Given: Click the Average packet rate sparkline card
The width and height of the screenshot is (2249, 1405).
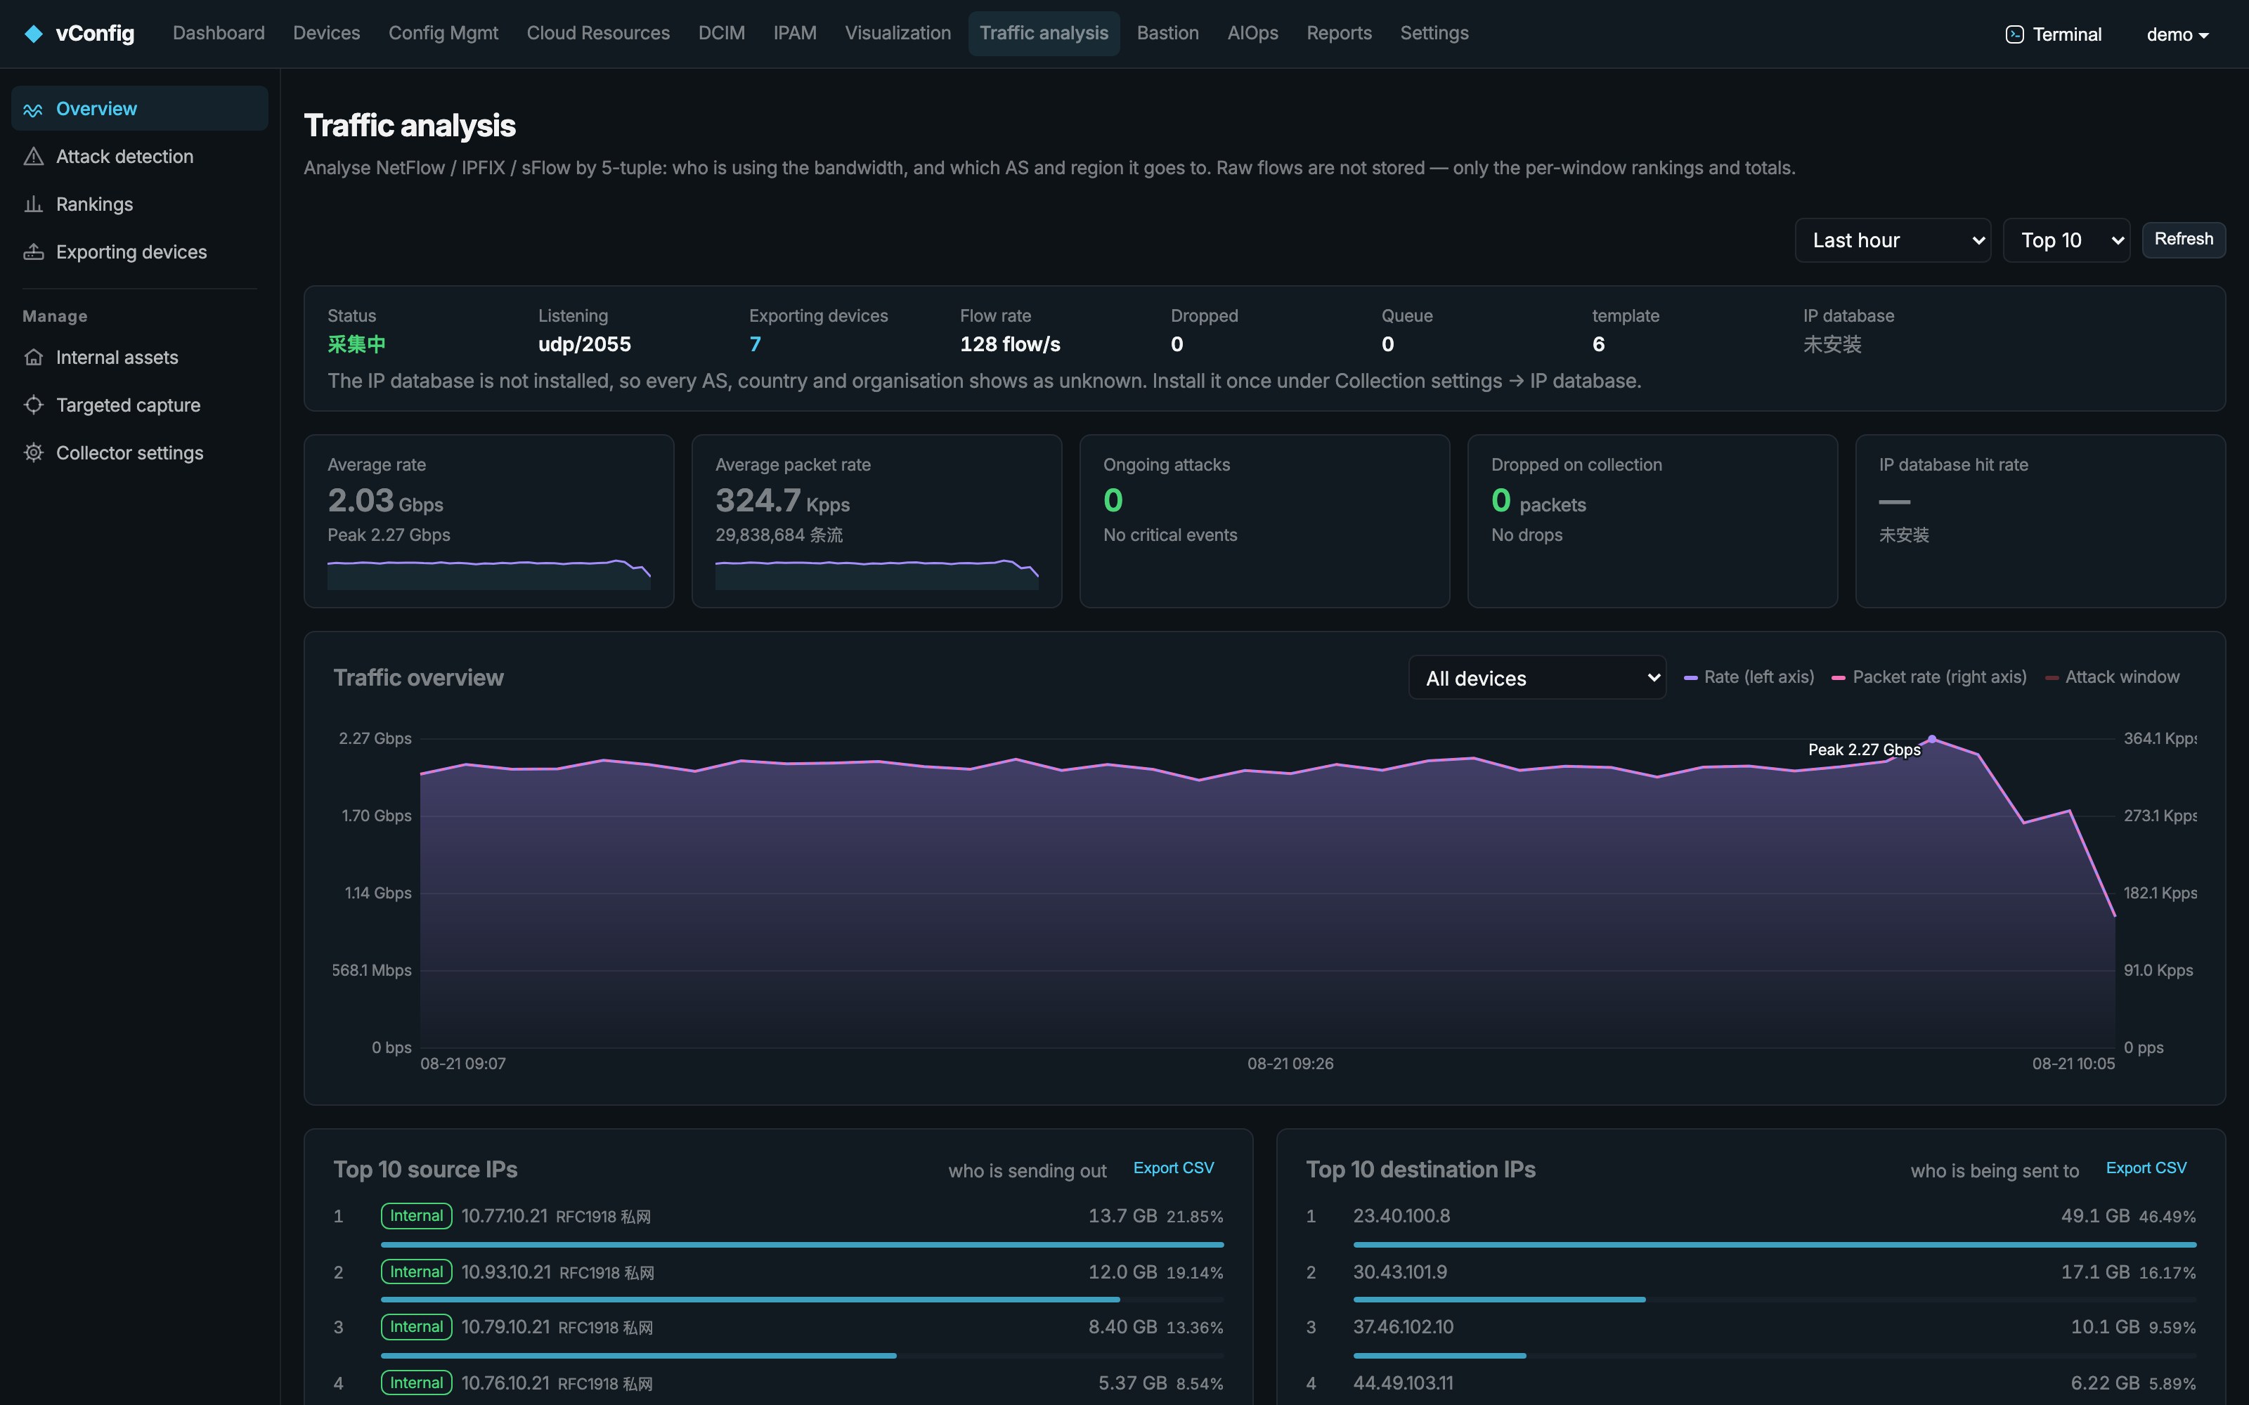Looking at the screenshot, I should [x=876, y=521].
